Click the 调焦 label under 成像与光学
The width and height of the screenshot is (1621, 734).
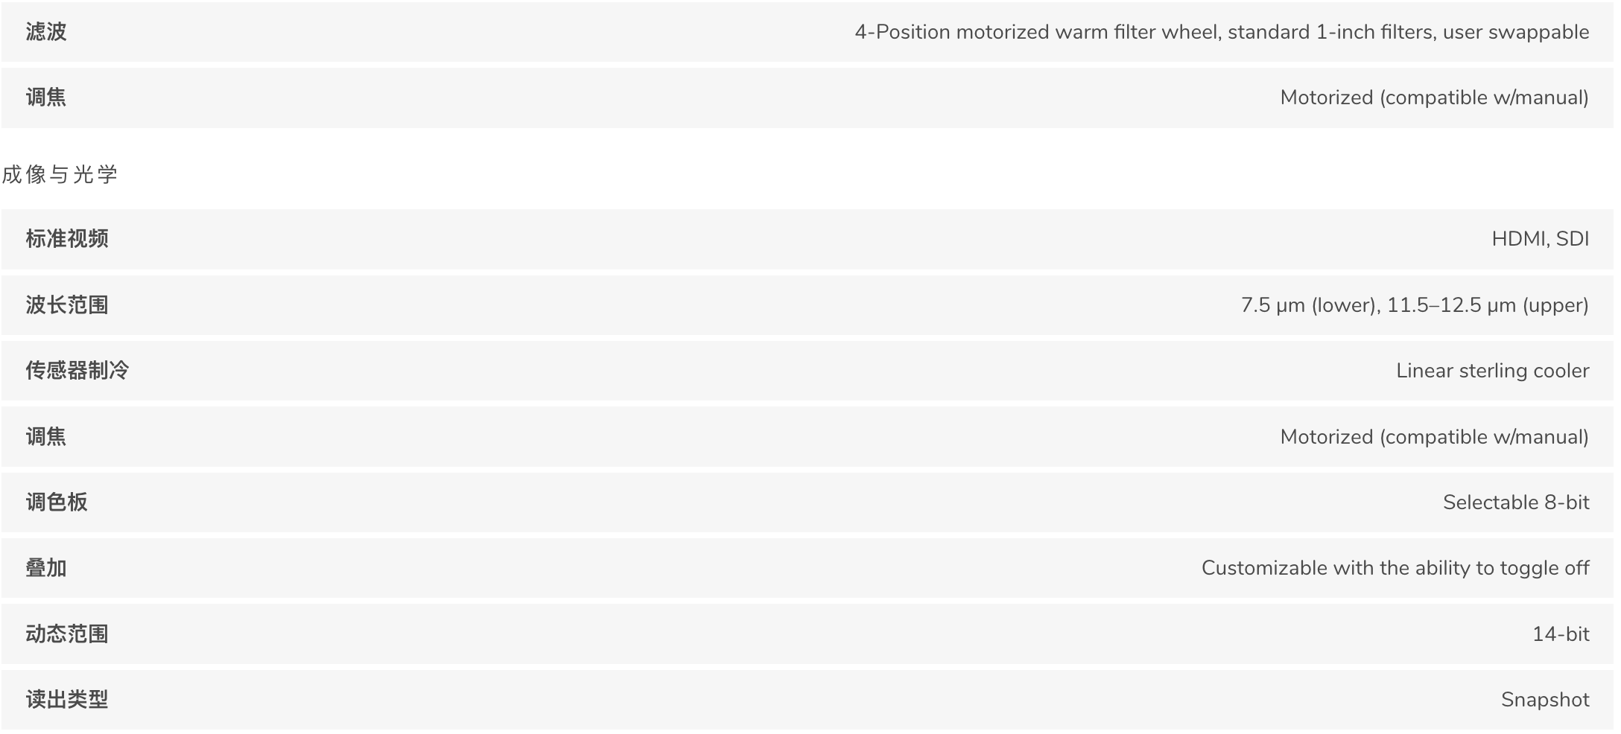tap(46, 436)
